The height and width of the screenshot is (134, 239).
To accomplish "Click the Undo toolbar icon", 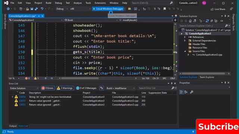I will 42,9.
